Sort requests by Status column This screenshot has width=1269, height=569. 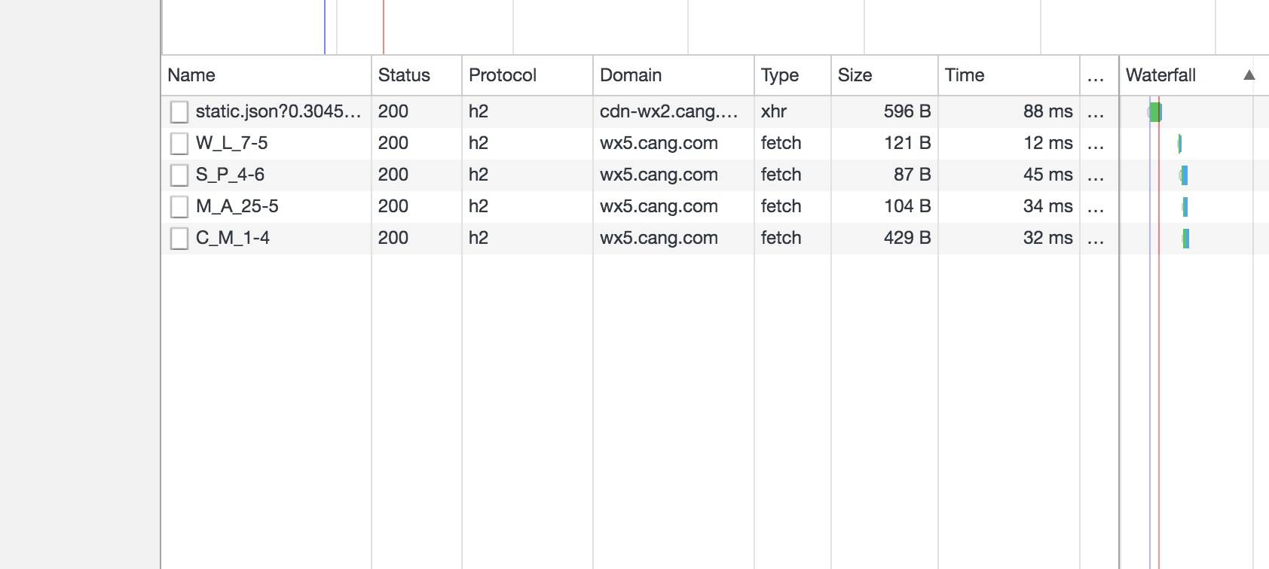pyautogui.click(x=404, y=75)
